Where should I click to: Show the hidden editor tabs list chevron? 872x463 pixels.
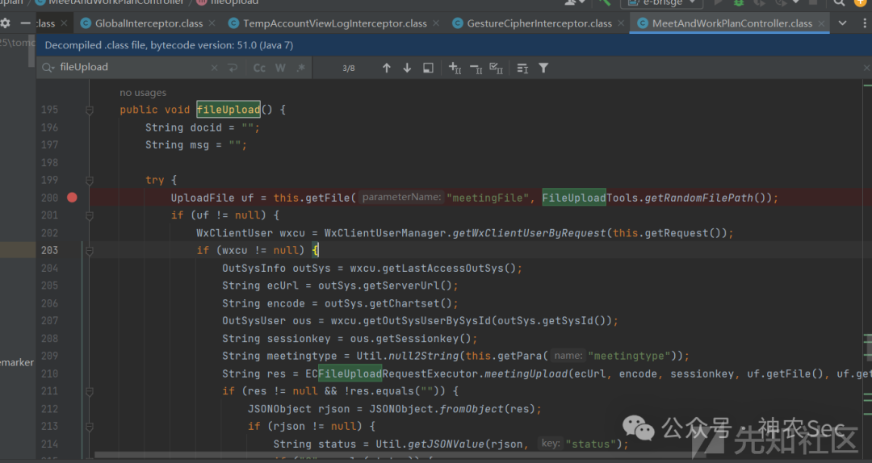click(x=842, y=23)
